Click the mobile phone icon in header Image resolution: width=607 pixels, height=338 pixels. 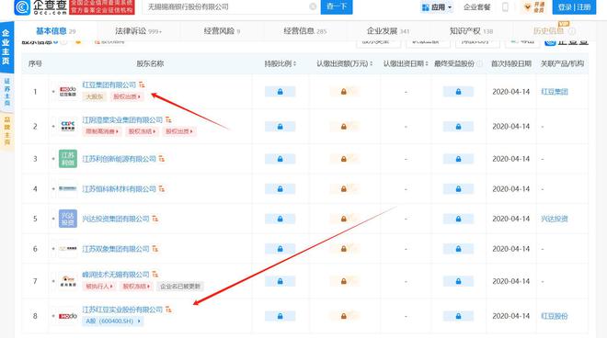click(x=505, y=7)
